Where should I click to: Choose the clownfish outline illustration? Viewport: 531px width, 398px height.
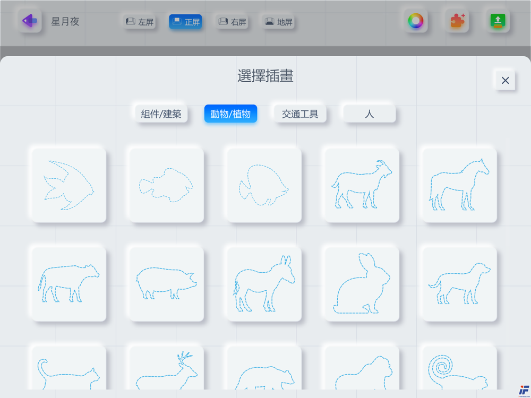pos(167,185)
